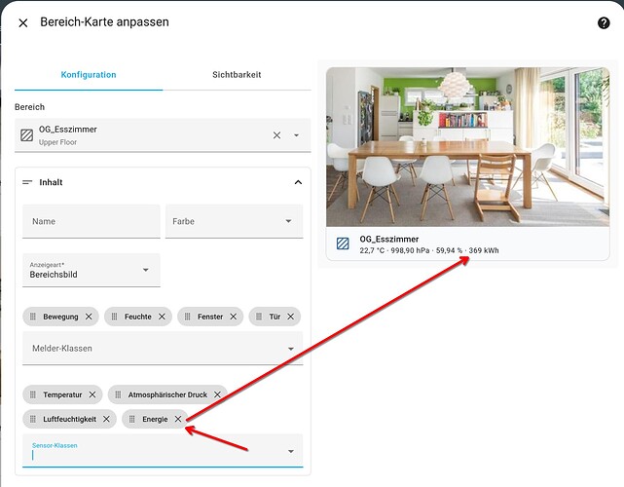Click the drag handle of the Luftfeuchtigkeit chip
Viewport: 624px width, 487px height.
coord(33,419)
